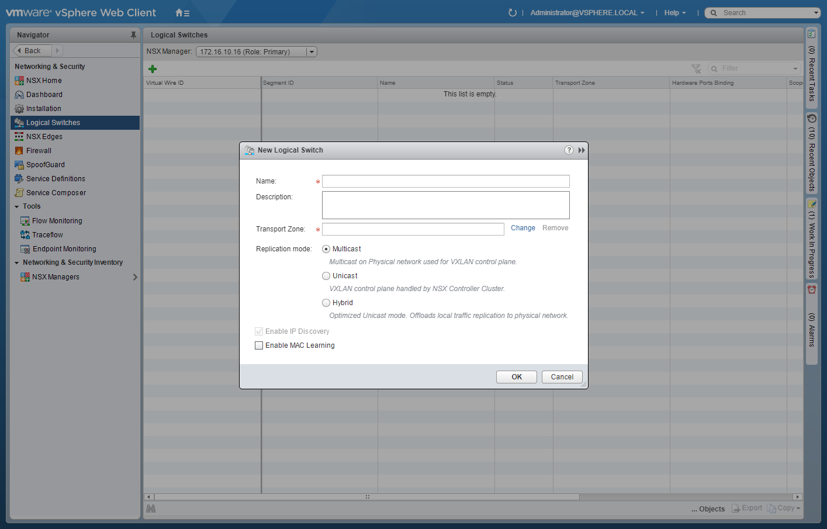This screenshot has width=827, height=529.
Task: Open Firewall from the navigator
Action: [x=39, y=151]
